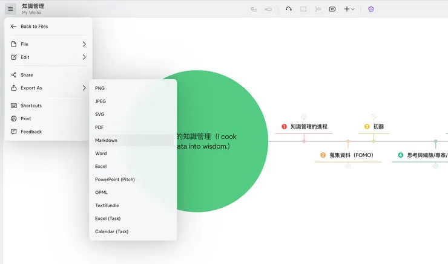Export as JPEG
This screenshot has height=264, width=448.
(133, 101)
